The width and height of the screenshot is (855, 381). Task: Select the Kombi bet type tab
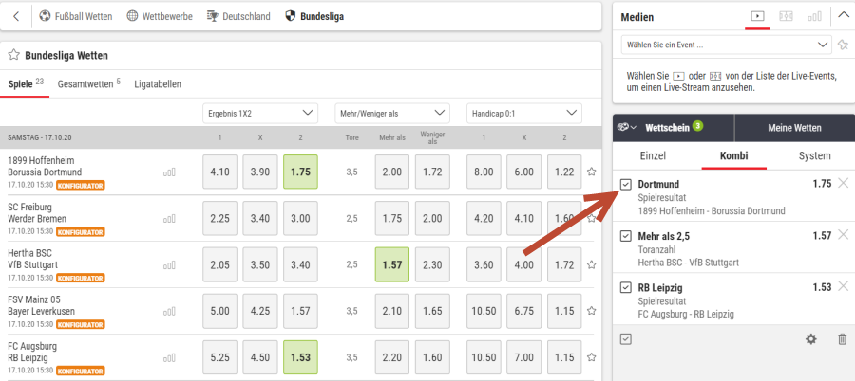[734, 155]
